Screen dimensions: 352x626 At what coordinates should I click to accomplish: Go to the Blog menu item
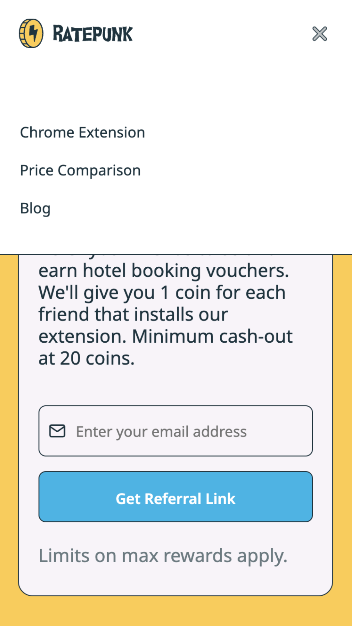click(x=35, y=208)
